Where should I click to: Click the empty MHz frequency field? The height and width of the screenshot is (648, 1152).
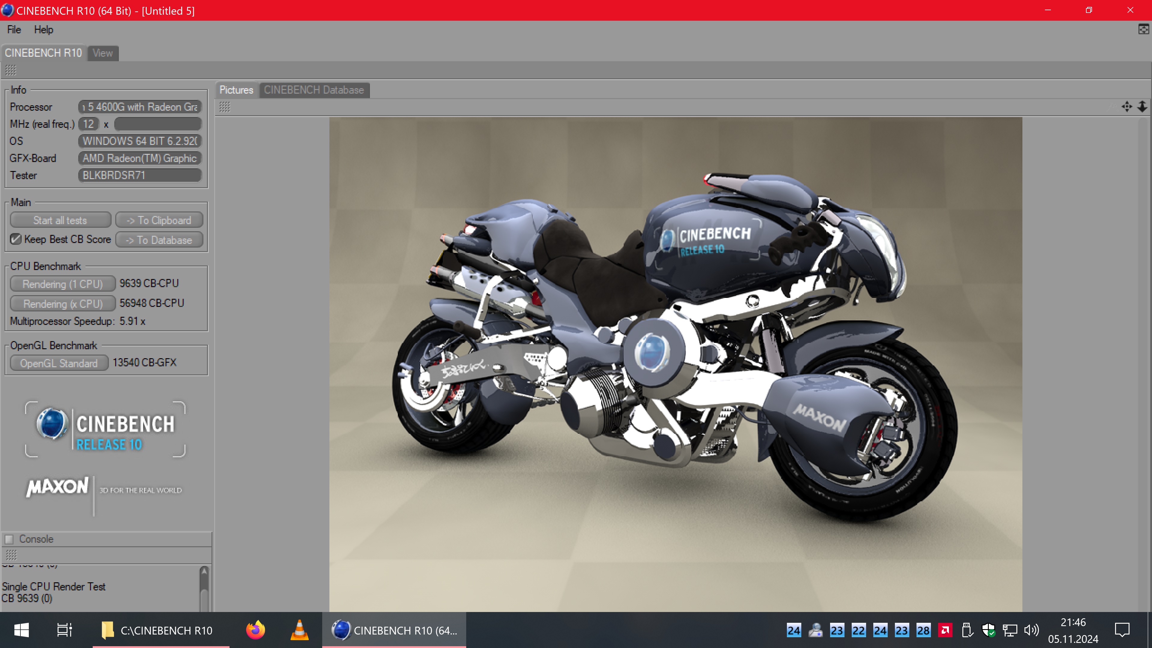click(x=157, y=124)
